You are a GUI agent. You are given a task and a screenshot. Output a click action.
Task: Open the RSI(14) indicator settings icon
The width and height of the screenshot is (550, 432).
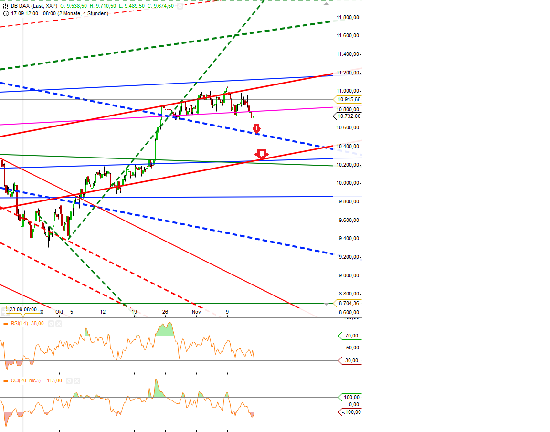51,323
